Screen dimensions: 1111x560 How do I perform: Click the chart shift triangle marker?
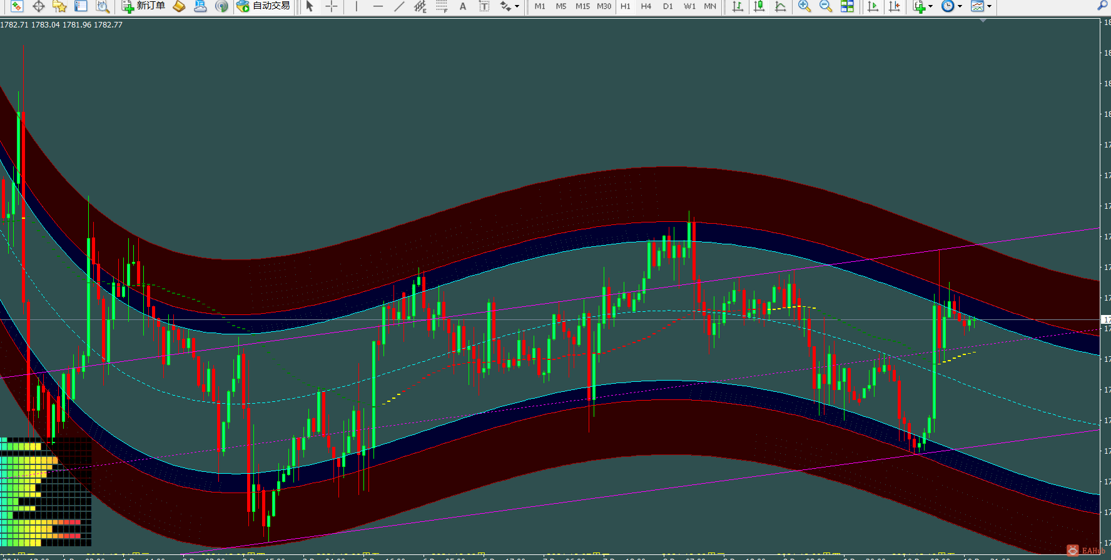click(983, 21)
